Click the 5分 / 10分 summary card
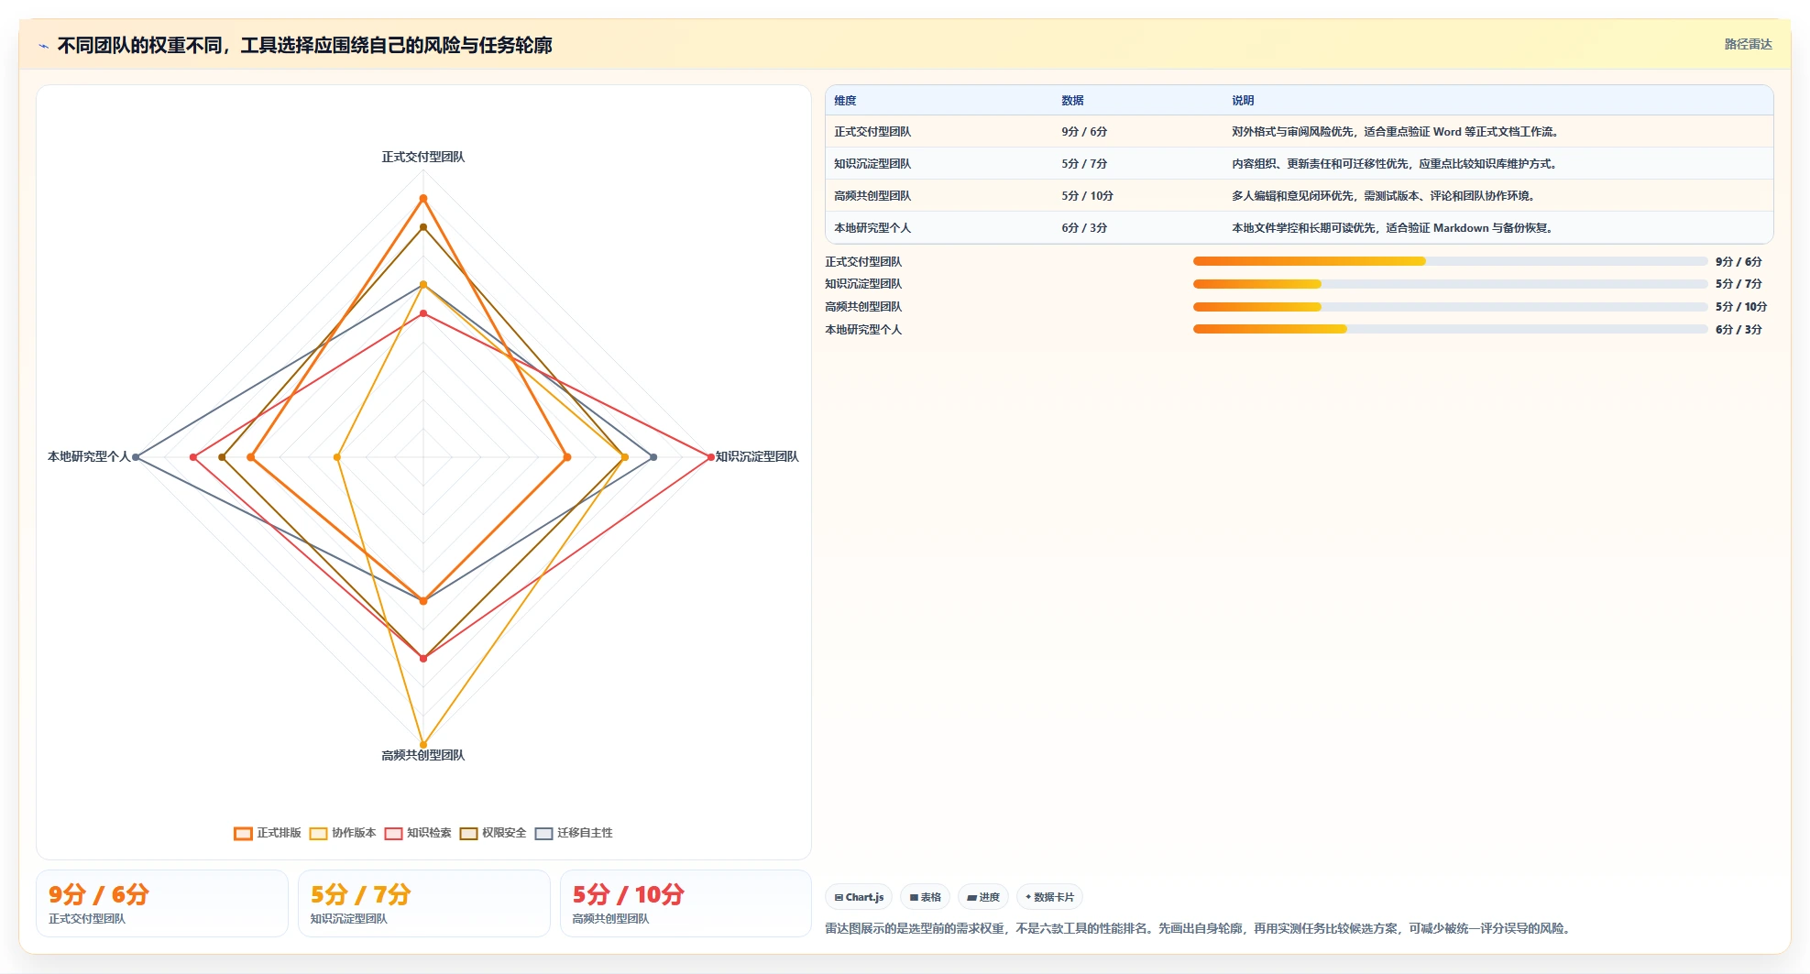This screenshot has height=974, width=1810. [x=686, y=903]
